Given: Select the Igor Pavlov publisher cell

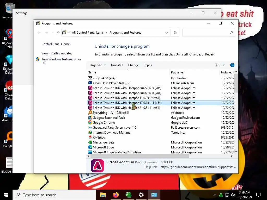Looking at the screenshot, I should coord(179,78).
